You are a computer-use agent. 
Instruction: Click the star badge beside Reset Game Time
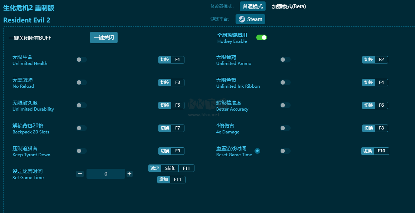coord(257,151)
